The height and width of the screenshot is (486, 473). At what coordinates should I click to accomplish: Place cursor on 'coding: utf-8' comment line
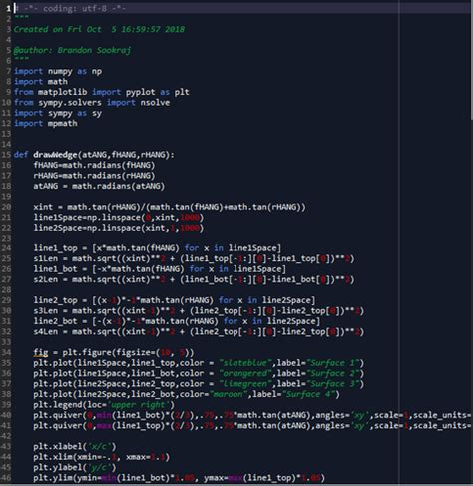(x=70, y=8)
